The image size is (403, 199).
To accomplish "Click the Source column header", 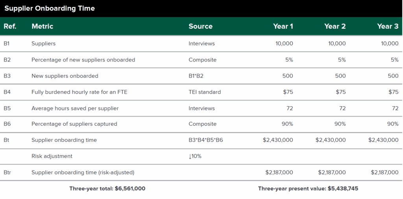I will [200, 26].
